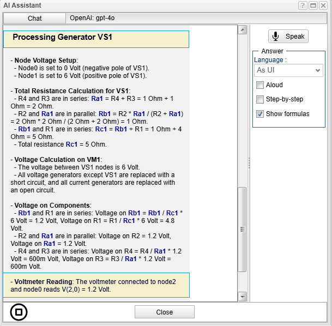The width and height of the screenshot is (332, 326).
Task: Click the panel splitter handle dots
Action: [249, 163]
